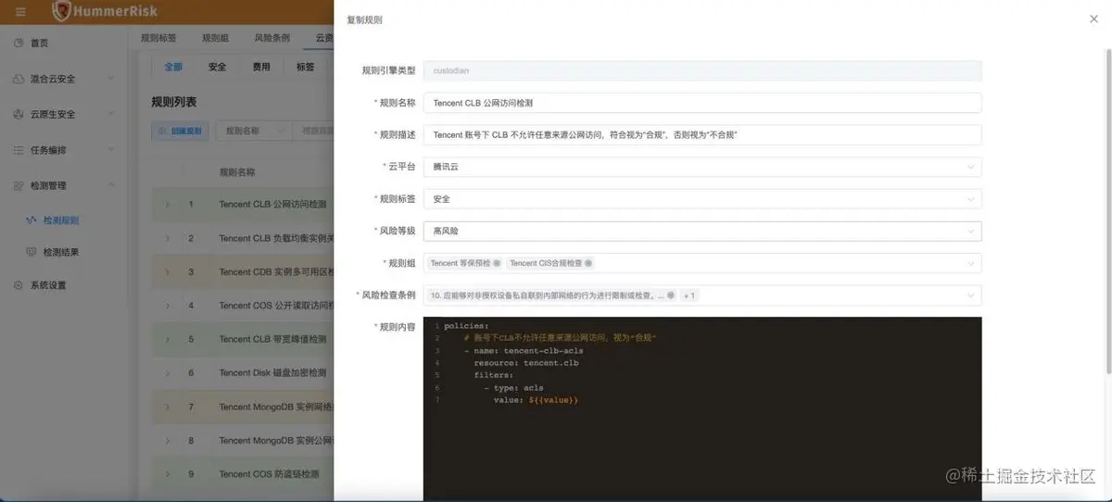The width and height of the screenshot is (1112, 502).
Task: Click the hamburger menu icon
Action: 20,11
